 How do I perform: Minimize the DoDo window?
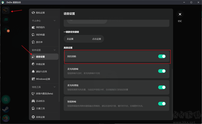(x=184, y=2)
